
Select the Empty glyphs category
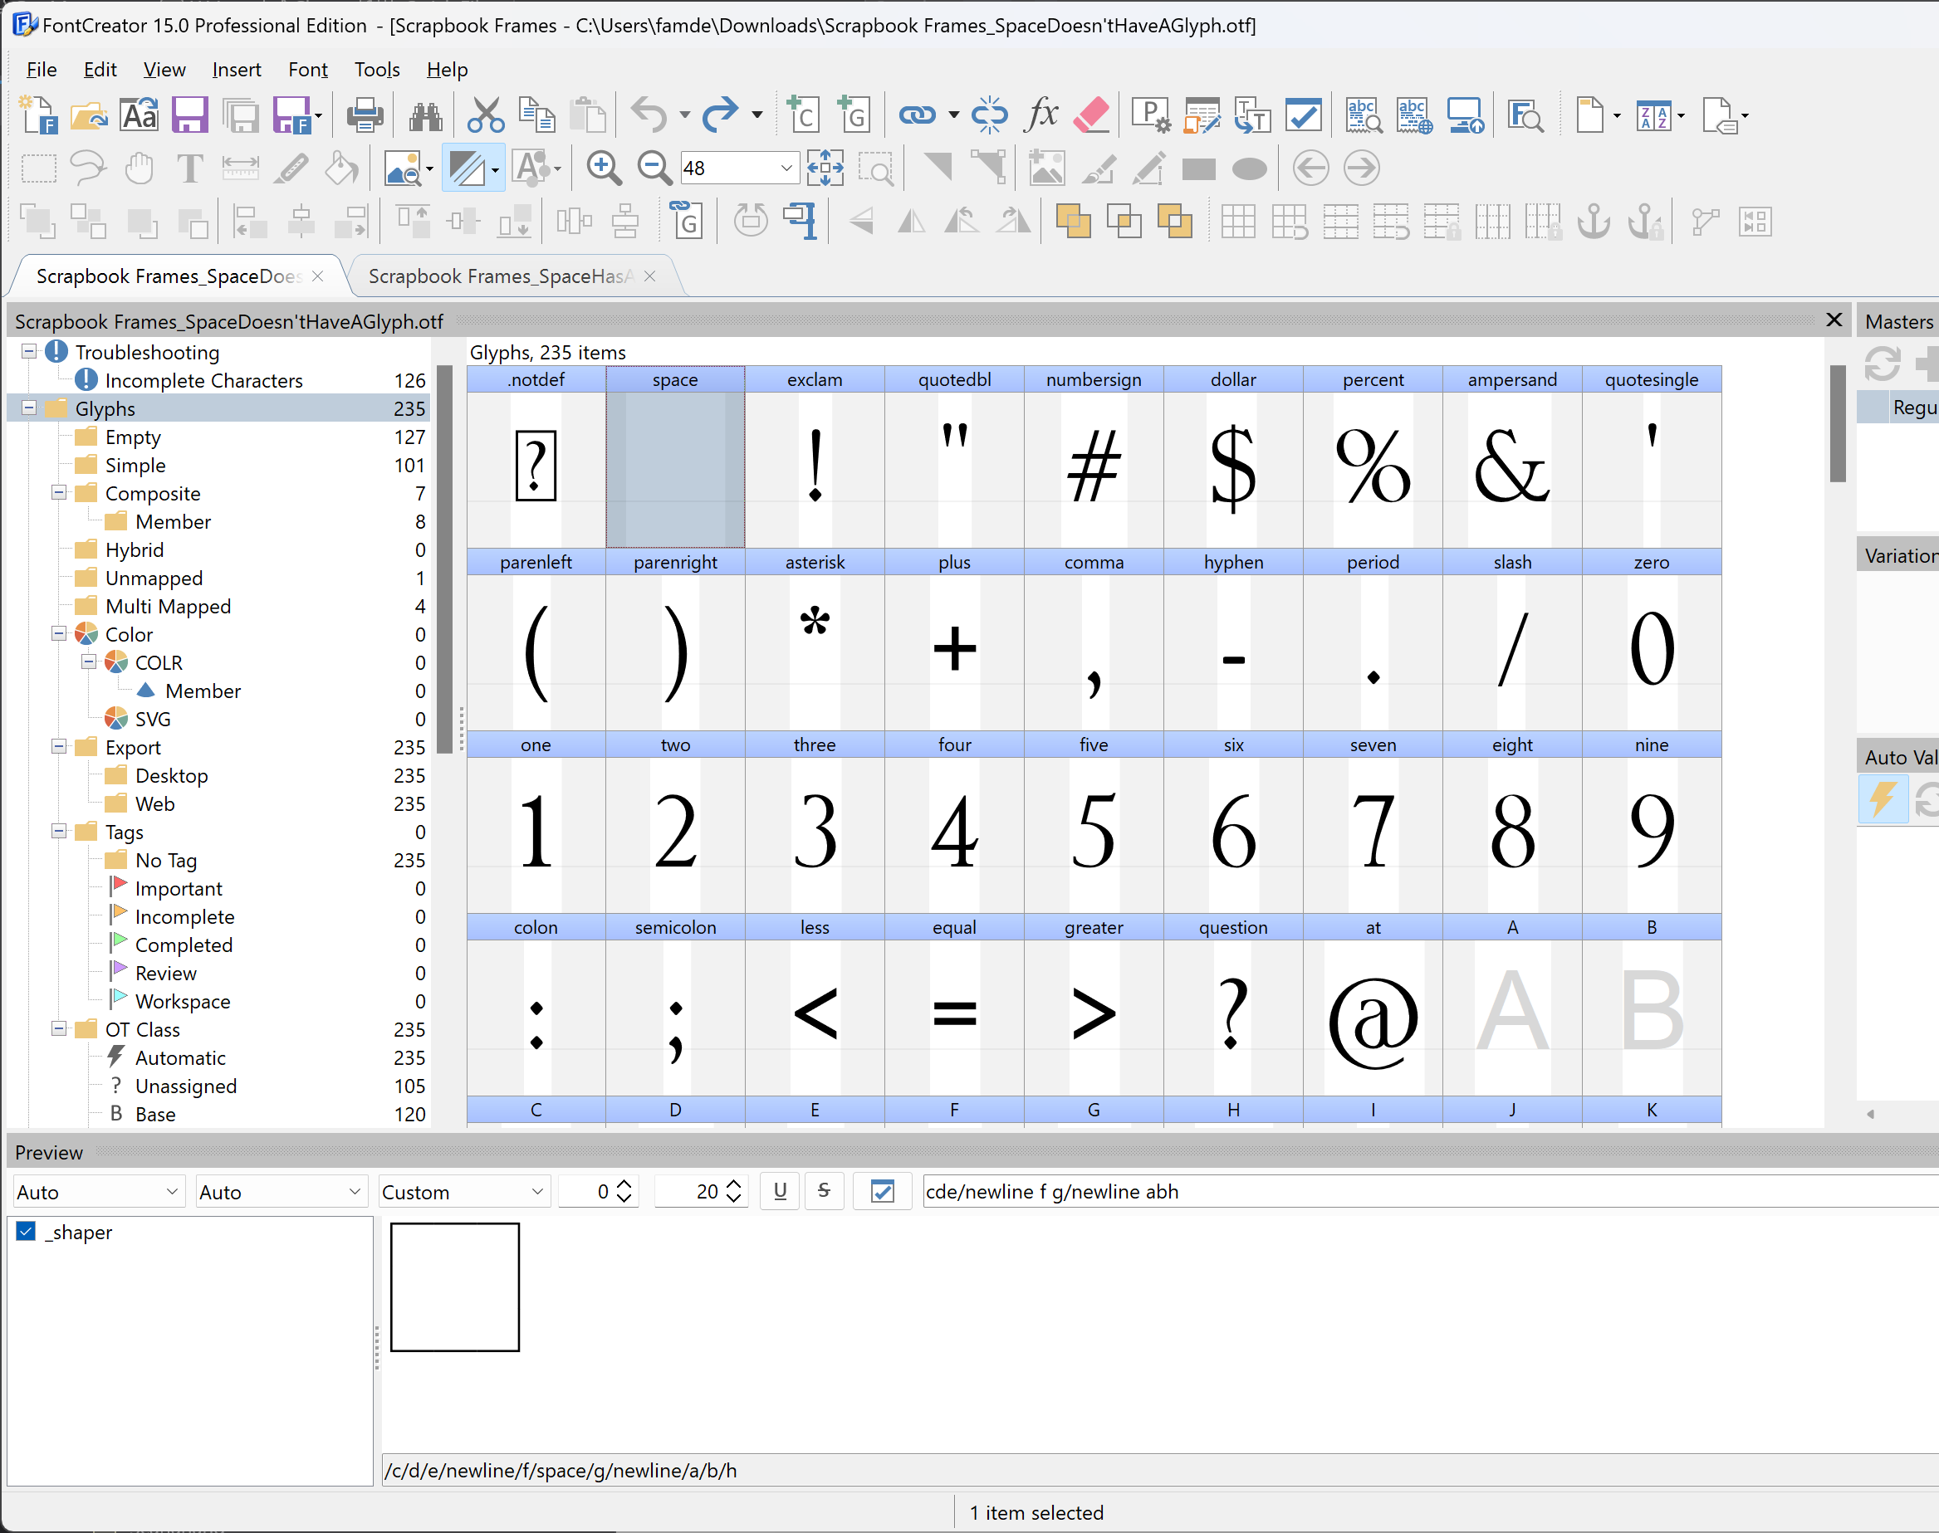coord(133,437)
